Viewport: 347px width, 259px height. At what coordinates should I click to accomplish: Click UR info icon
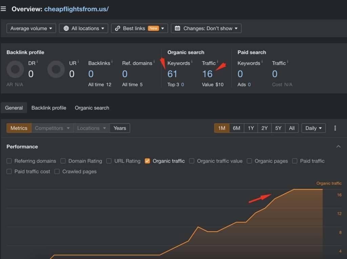[78, 62]
